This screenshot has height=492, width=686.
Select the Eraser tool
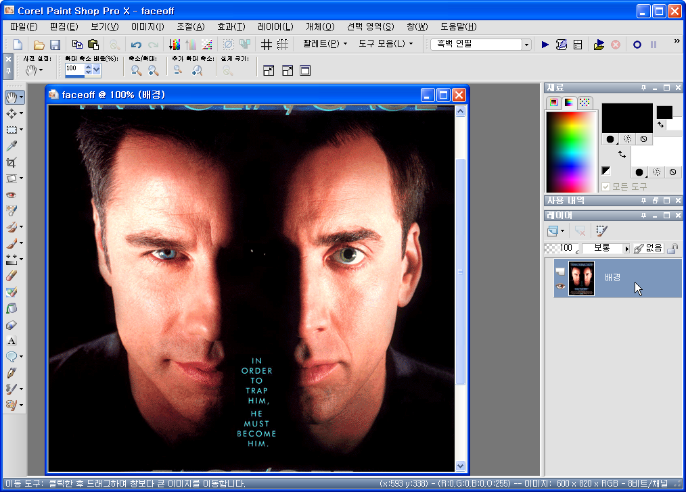pyautogui.click(x=12, y=276)
